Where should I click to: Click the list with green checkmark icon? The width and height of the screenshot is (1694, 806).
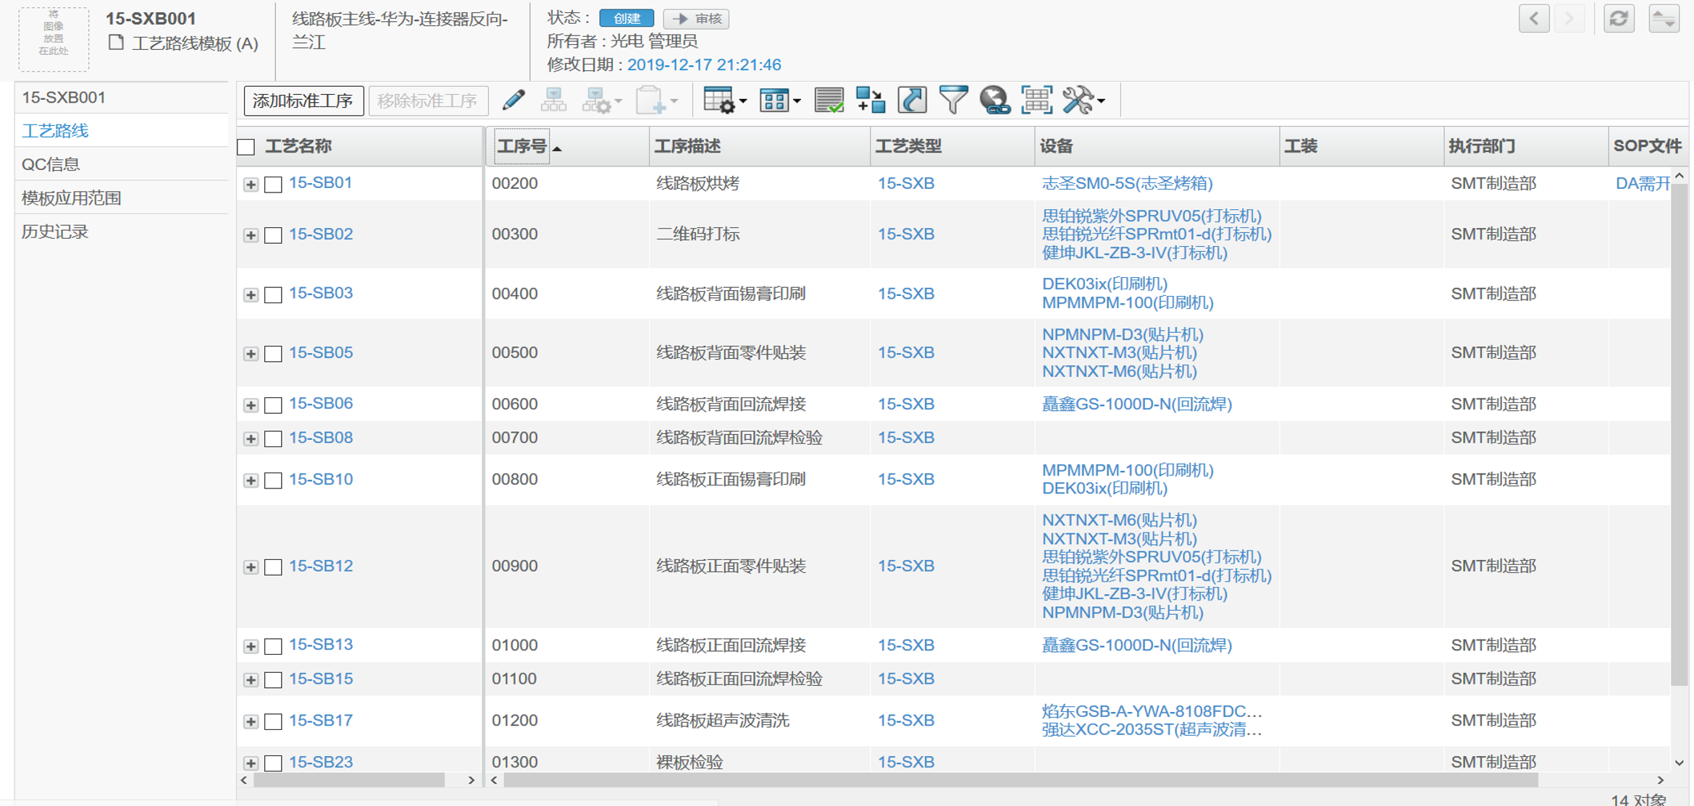coord(829,100)
